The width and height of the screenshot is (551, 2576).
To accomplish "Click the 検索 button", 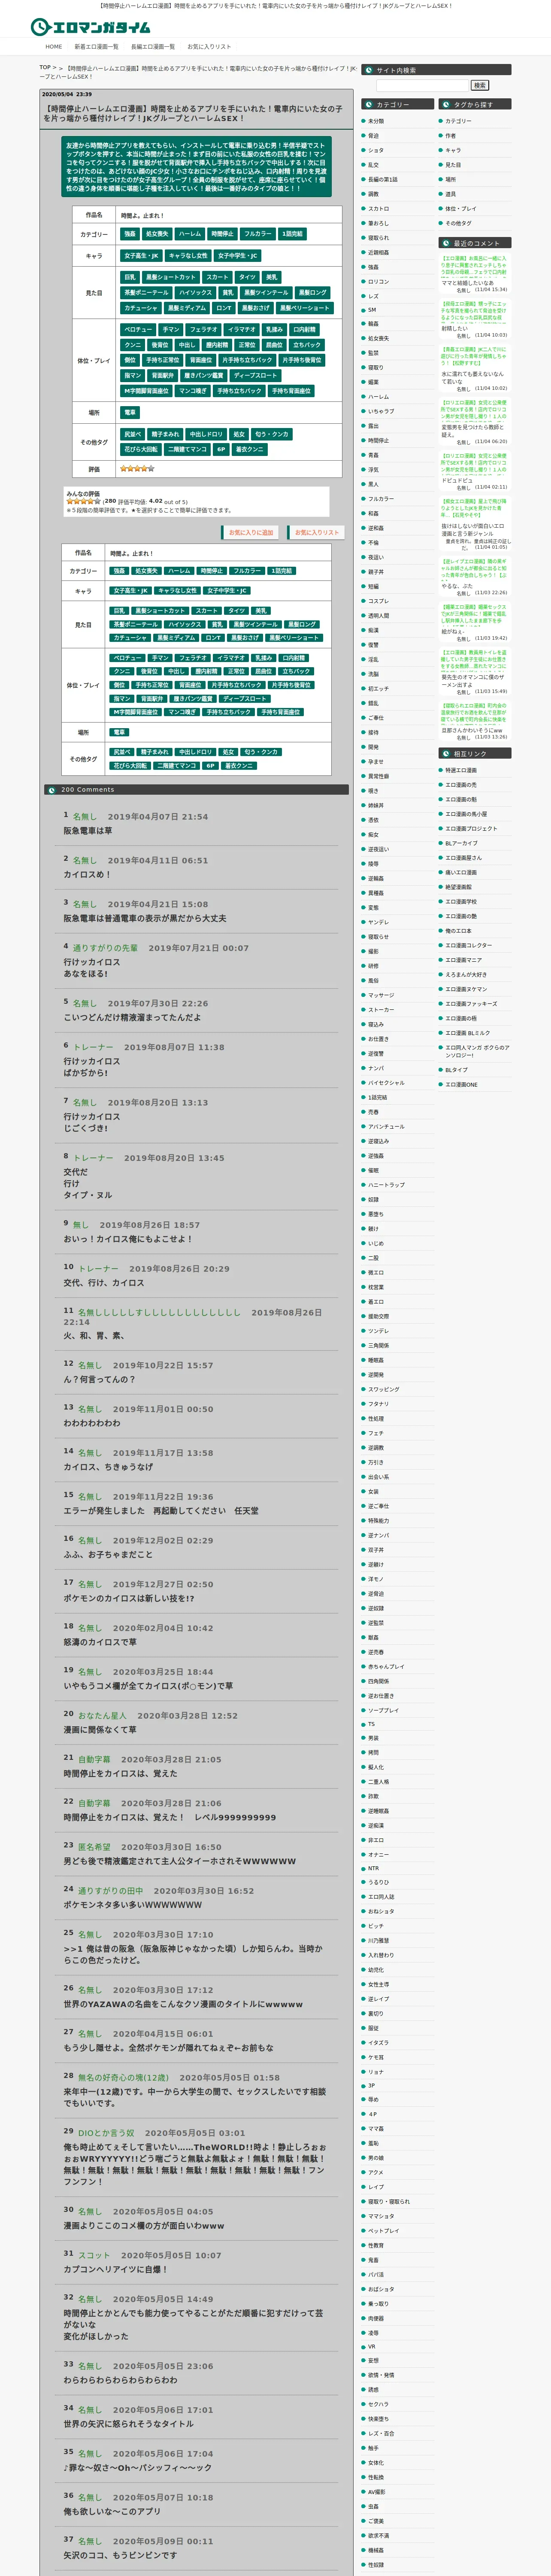I will tap(480, 86).
